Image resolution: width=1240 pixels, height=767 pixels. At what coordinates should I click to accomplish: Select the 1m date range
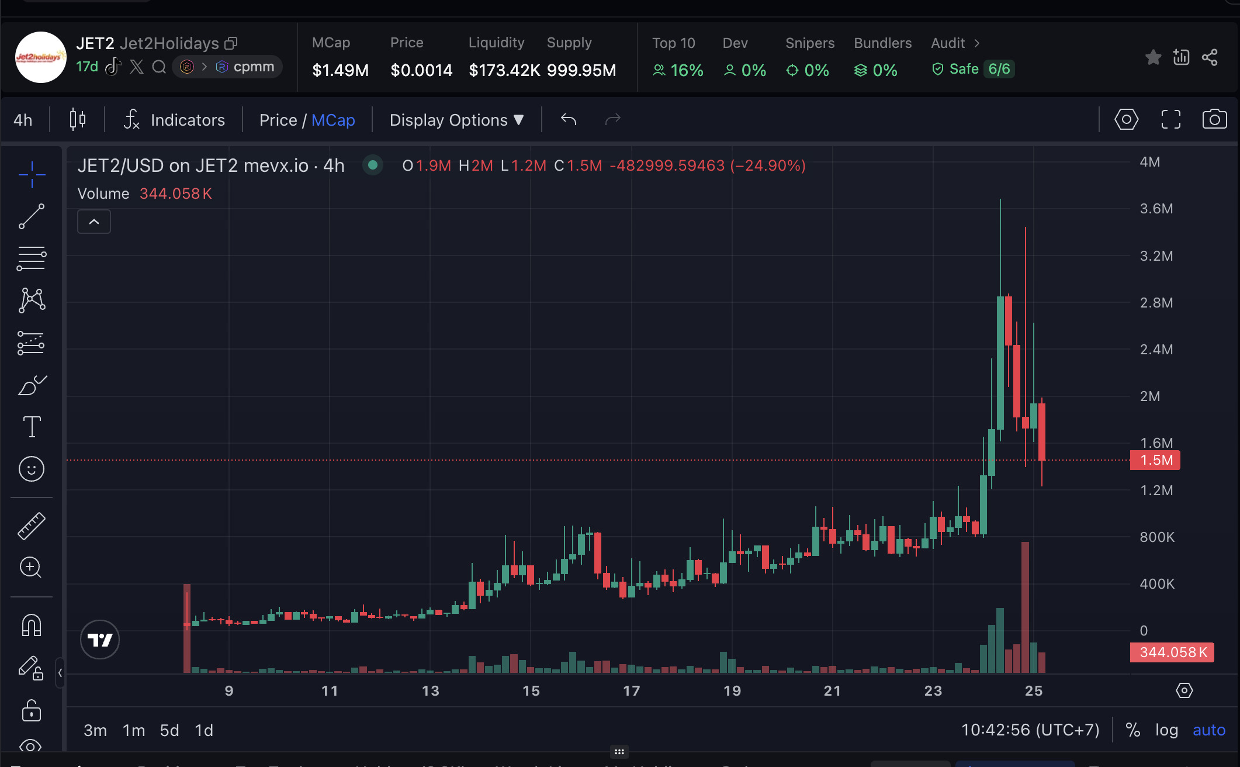(x=134, y=730)
